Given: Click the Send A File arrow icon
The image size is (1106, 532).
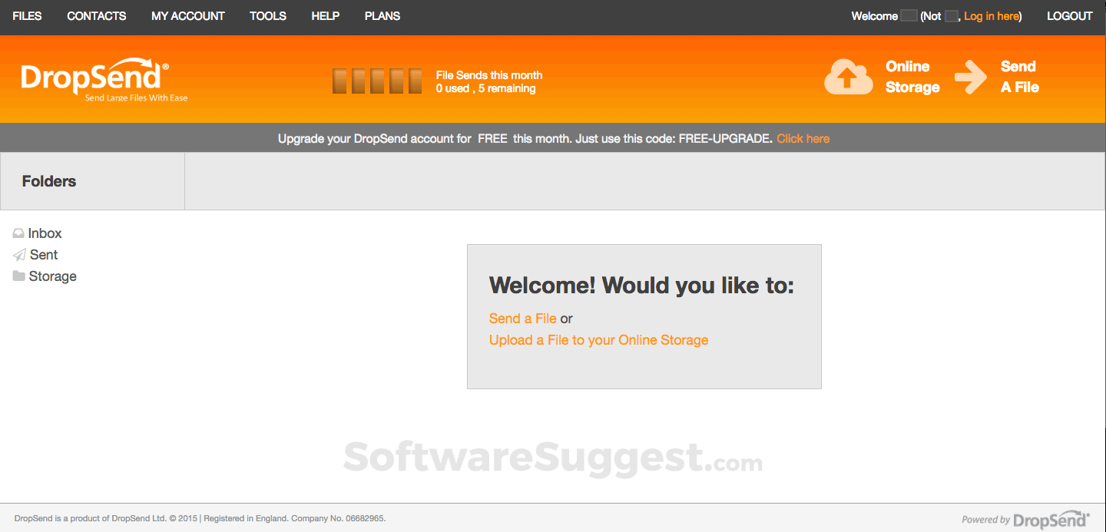Looking at the screenshot, I should point(971,78).
